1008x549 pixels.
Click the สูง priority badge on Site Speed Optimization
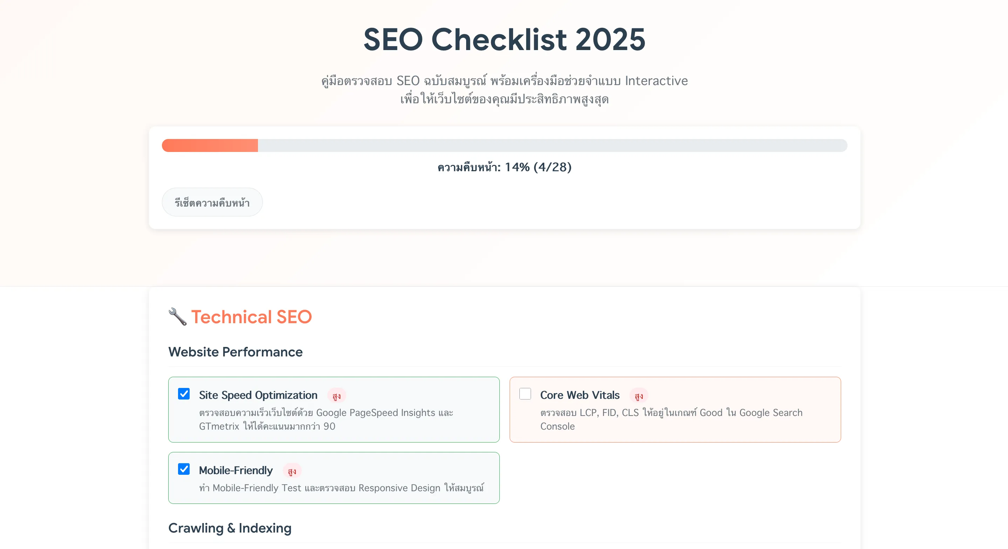click(x=336, y=396)
